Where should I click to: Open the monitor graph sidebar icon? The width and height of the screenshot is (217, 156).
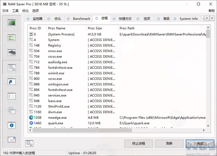pos(12,23)
